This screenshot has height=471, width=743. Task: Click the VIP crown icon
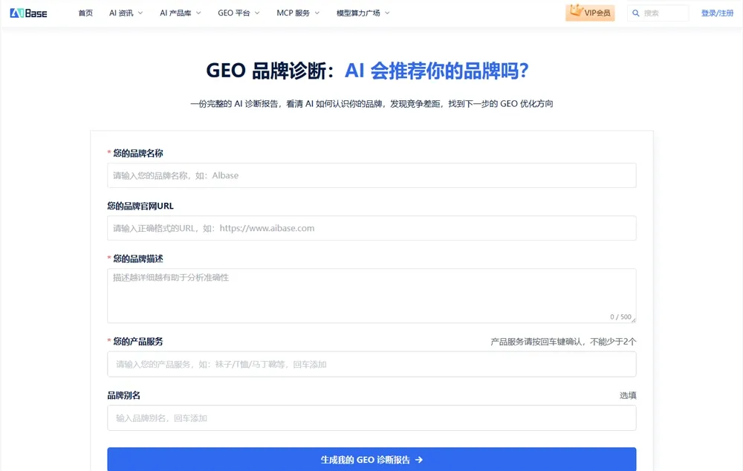(x=576, y=10)
